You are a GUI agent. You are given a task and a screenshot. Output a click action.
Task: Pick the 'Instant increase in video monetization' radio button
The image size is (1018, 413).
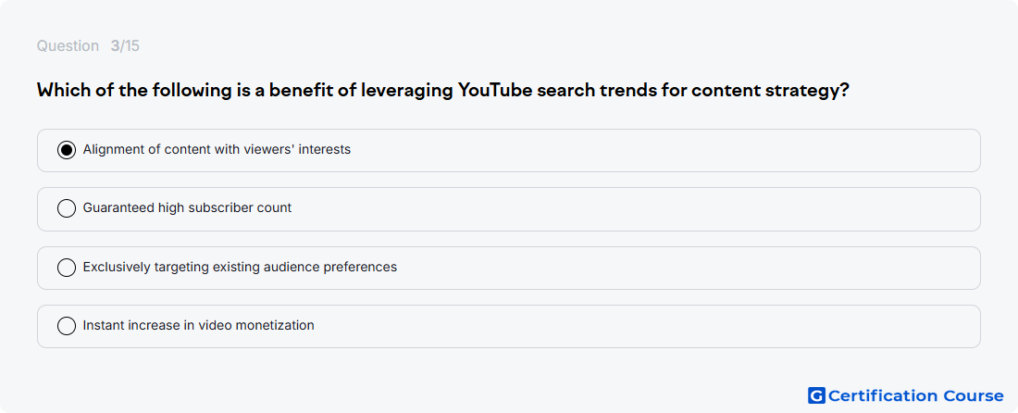pyautogui.click(x=67, y=326)
